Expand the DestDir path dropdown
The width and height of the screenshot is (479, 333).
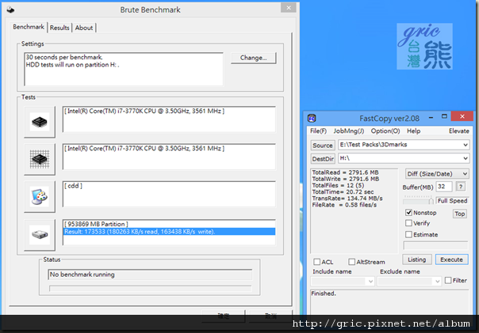click(x=466, y=158)
